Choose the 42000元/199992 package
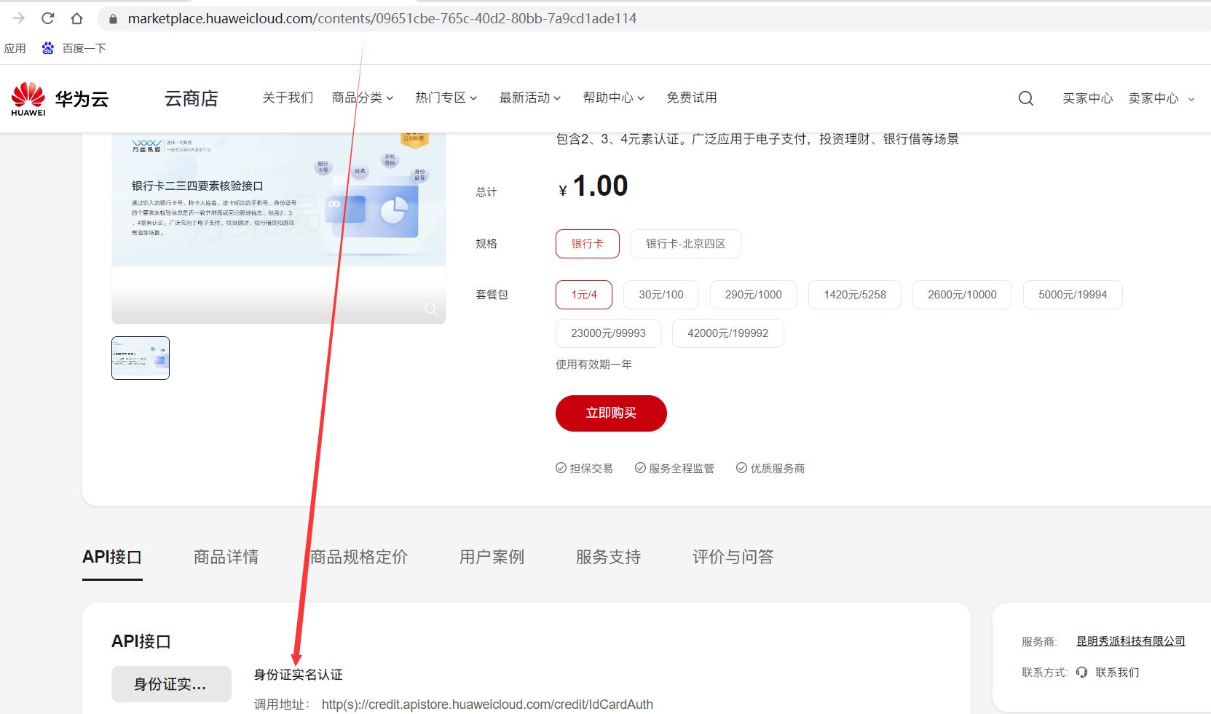This screenshot has height=714, width=1211. tap(727, 333)
